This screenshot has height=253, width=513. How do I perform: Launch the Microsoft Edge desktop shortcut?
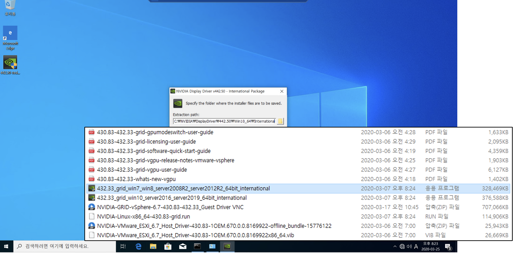pos(10,38)
